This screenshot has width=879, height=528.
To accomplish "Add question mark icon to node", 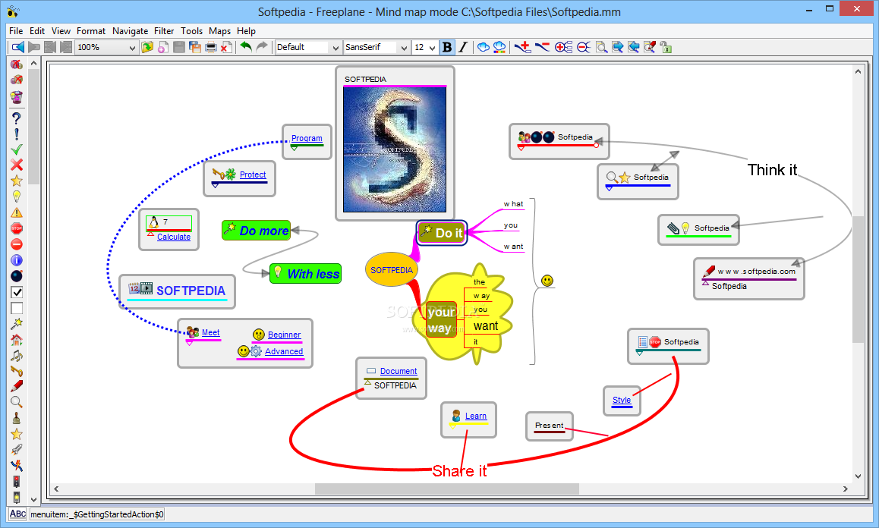I will click(x=17, y=118).
